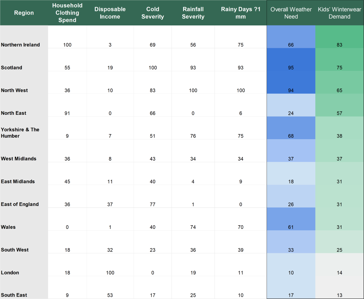Select the Household Clothing Spend header
Viewport: 364px width, 299px height.
coord(67,13)
